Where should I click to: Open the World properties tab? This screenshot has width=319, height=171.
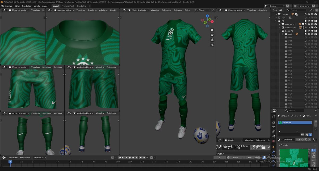coord(274,141)
